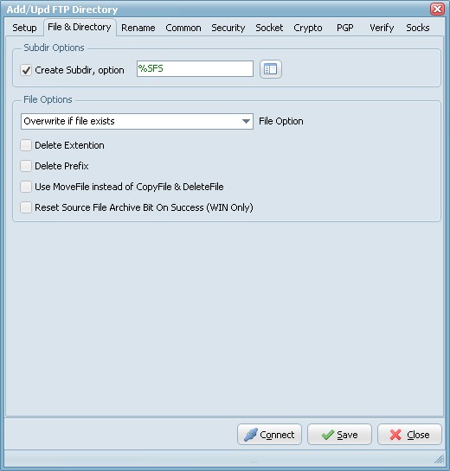
Task: Click the Close button with red X
Action: click(409, 435)
